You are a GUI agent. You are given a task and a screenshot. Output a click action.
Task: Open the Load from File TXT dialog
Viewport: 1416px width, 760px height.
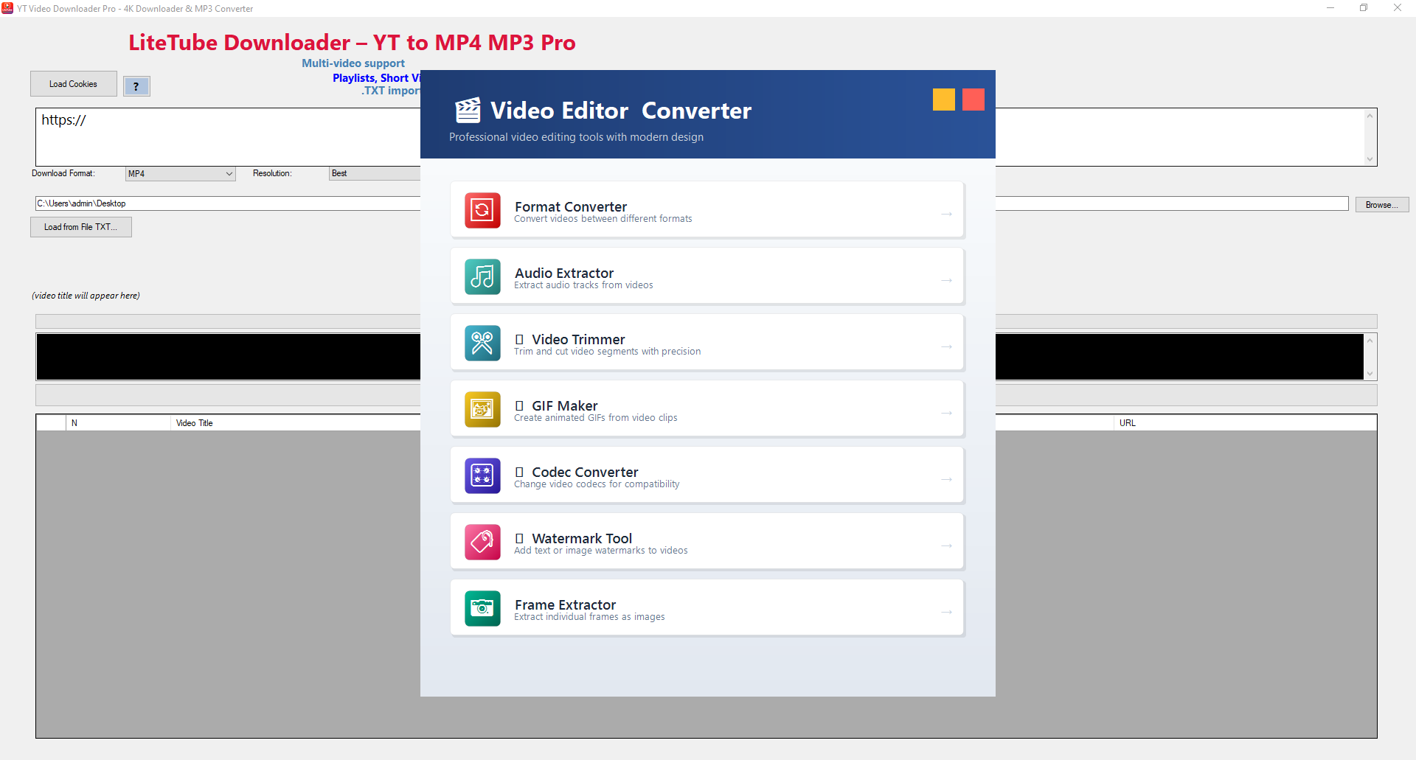pos(81,227)
